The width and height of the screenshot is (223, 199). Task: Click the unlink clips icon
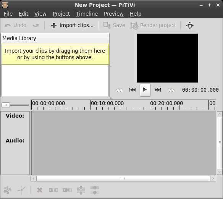53,190
